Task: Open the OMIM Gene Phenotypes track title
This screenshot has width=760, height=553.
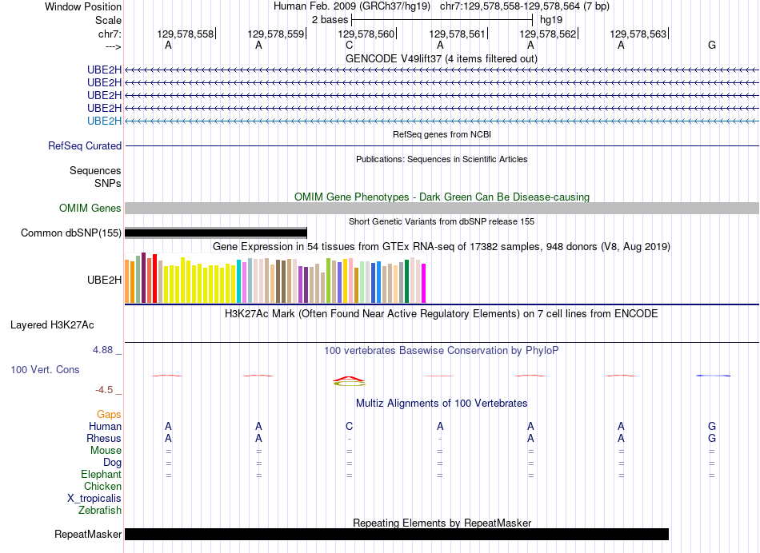Action: point(442,197)
